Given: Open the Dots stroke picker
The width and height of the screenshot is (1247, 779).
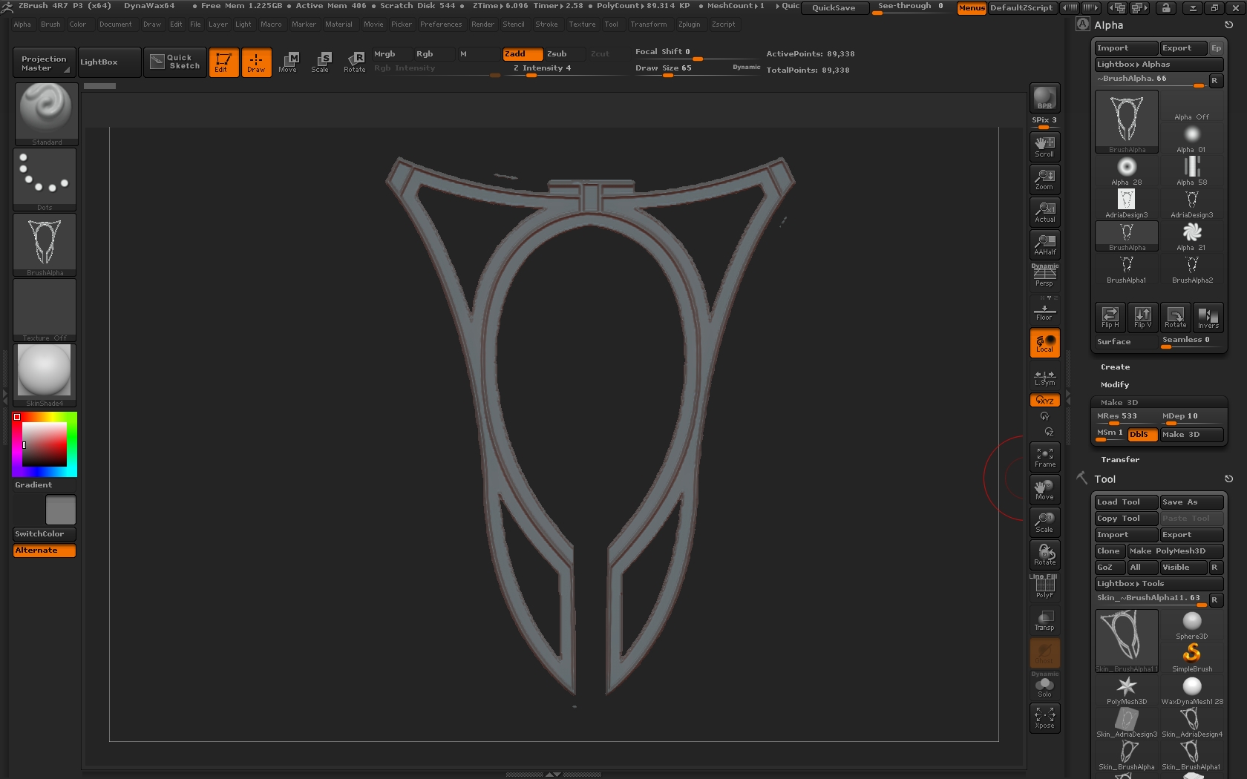Looking at the screenshot, I should coord(45,180).
